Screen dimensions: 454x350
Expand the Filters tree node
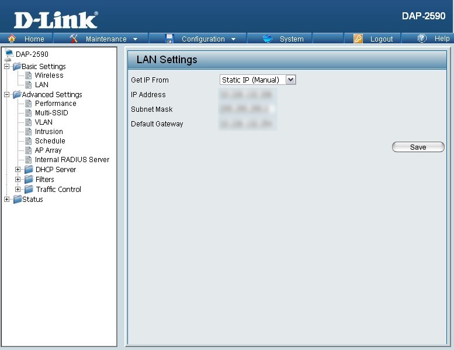coord(18,180)
